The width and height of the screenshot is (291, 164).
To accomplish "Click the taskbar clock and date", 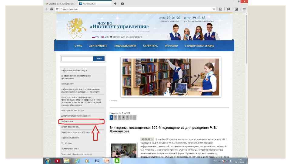I will click(239, 161).
